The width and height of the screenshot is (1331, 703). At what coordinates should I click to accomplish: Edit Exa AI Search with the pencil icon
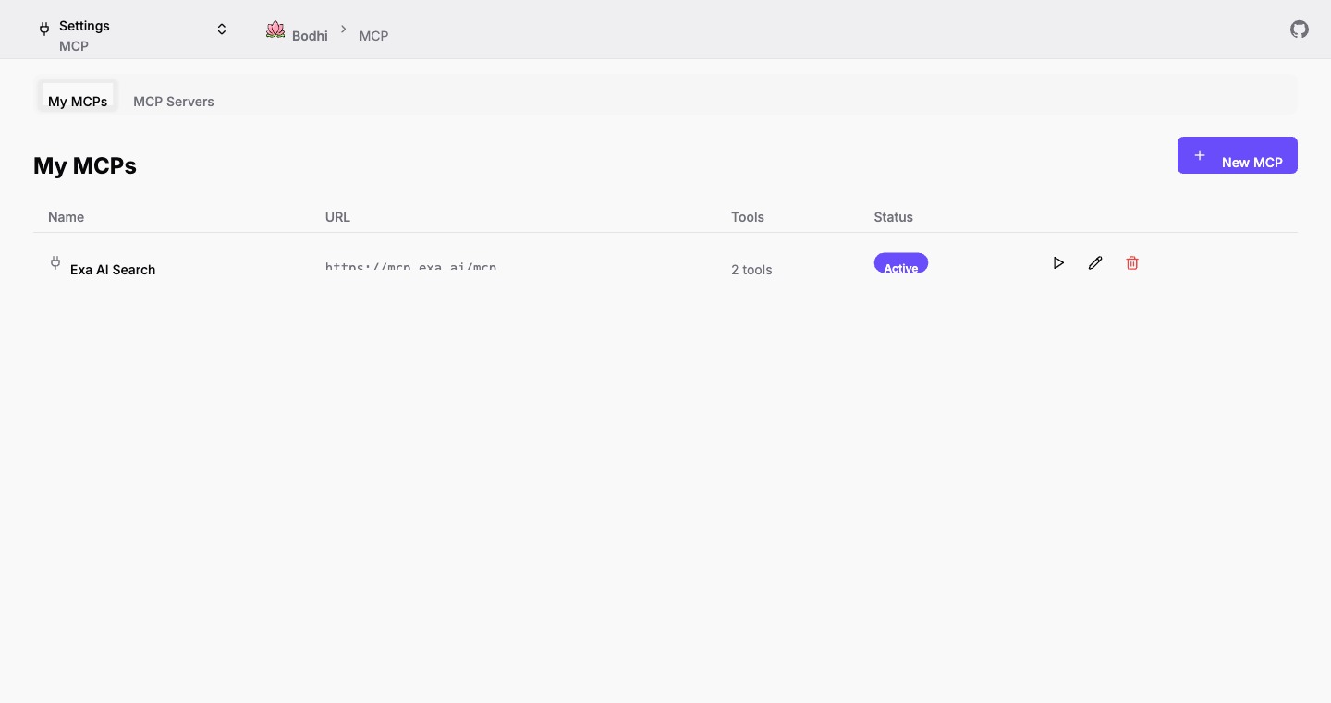click(1095, 263)
